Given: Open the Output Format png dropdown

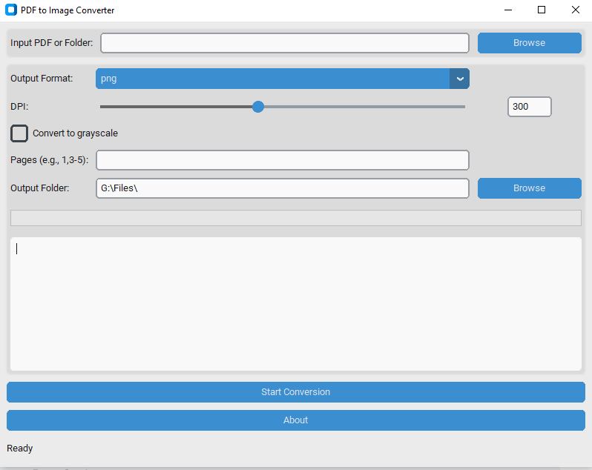Looking at the screenshot, I should [283, 79].
